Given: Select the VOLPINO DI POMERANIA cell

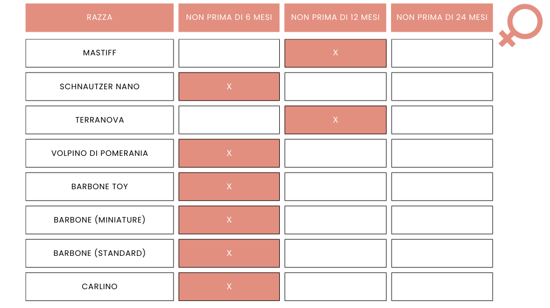Looking at the screenshot, I should pyautogui.click(x=99, y=153).
